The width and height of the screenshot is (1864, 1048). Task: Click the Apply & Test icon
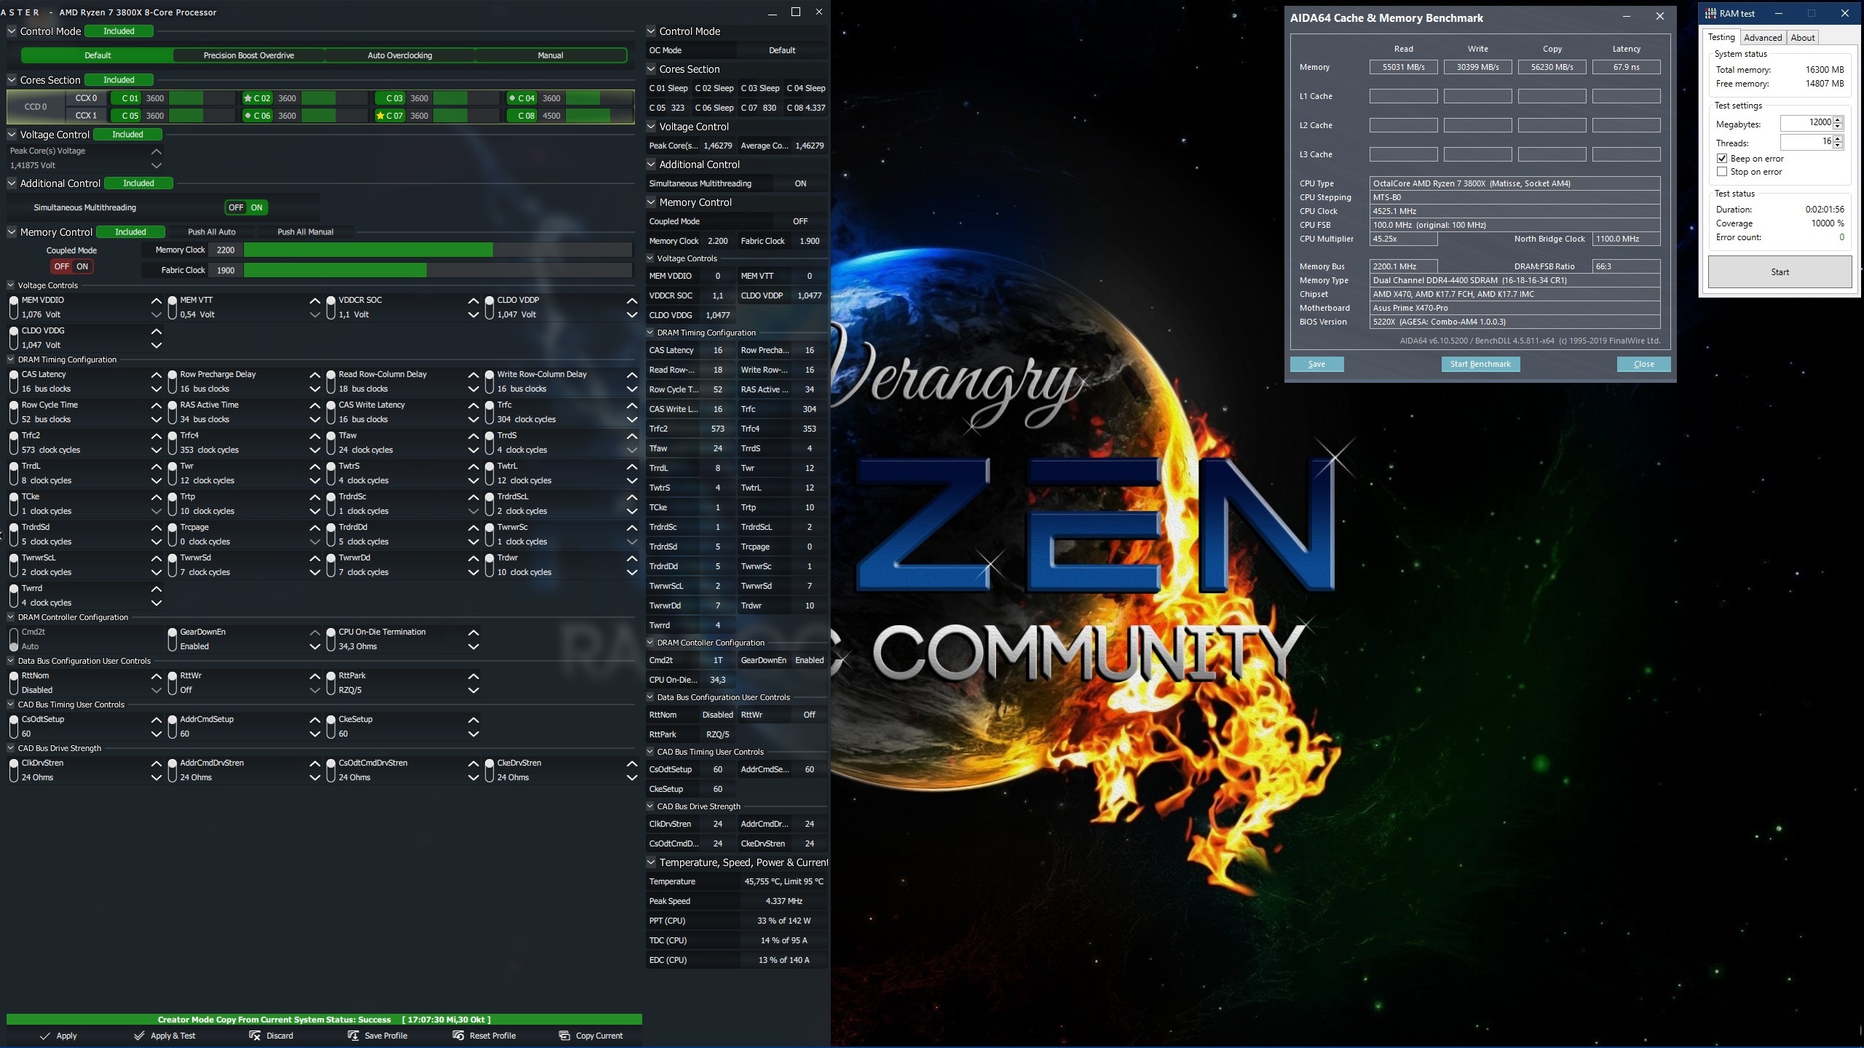pyautogui.click(x=139, y=1036)
